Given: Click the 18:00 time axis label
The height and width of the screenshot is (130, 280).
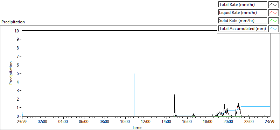Looking at the screenshot, I should tap(208, 122).
